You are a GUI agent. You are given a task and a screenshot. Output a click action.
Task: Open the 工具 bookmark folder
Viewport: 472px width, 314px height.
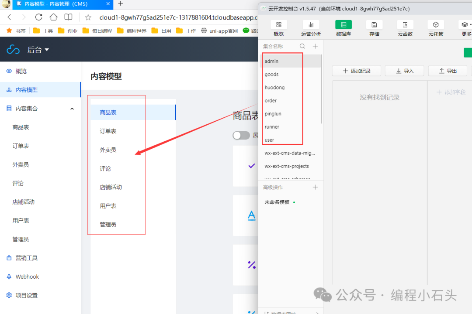(43, 31)
